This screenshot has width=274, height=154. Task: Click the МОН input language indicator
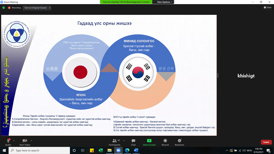(249, 150)
